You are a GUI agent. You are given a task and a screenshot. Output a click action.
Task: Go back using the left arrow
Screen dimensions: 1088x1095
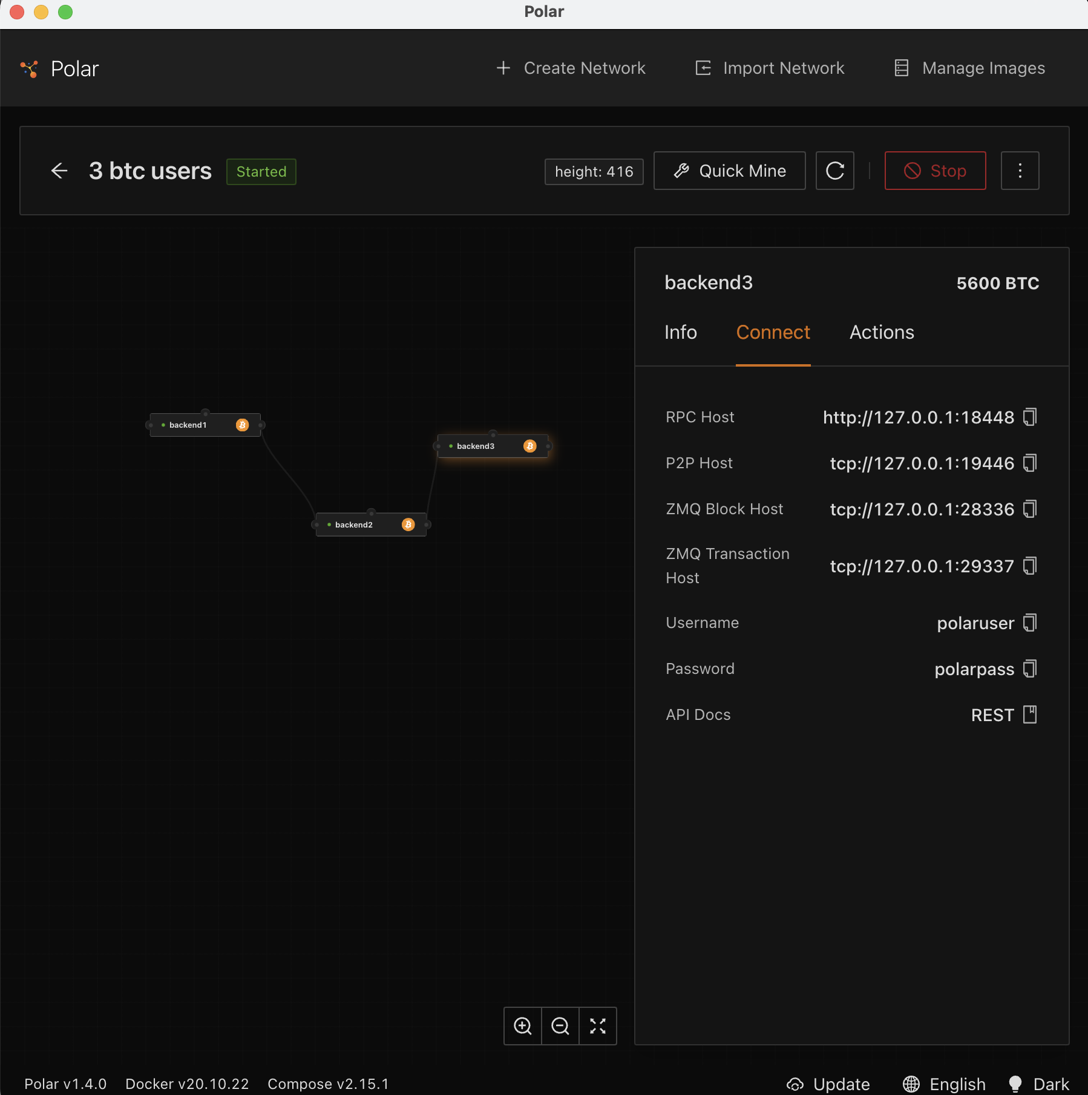point(59,171)
